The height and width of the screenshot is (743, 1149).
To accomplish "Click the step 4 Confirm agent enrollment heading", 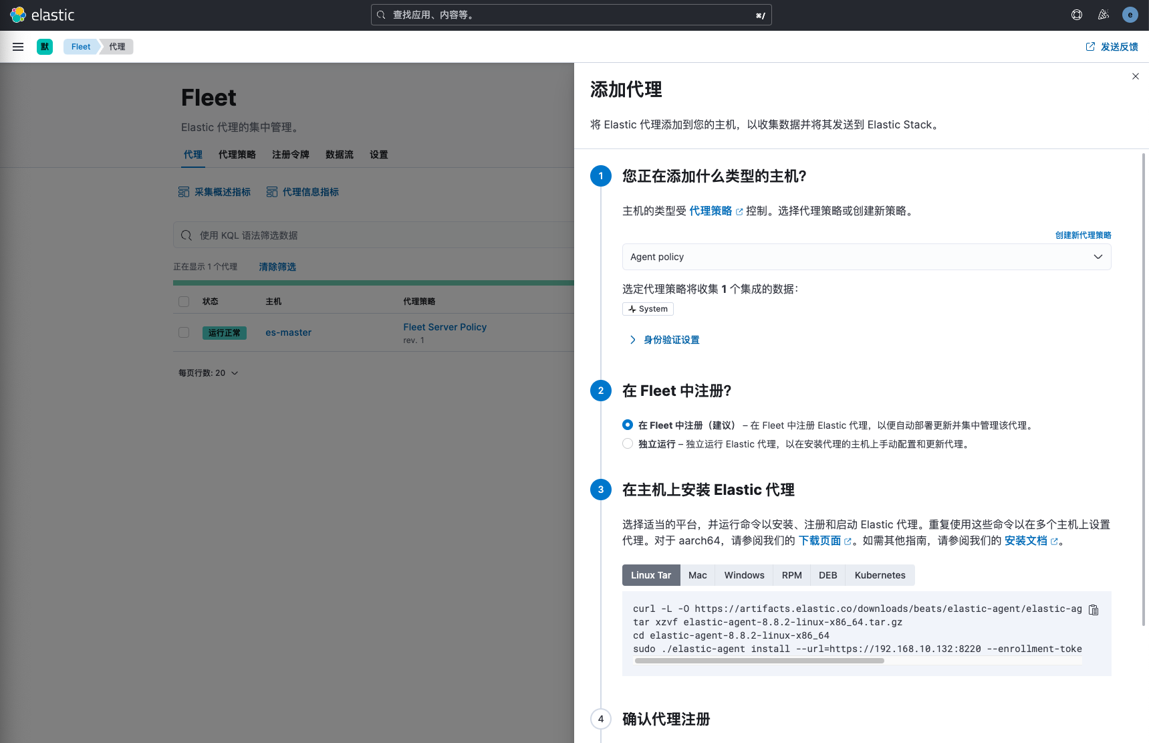I will pos(666,719).
